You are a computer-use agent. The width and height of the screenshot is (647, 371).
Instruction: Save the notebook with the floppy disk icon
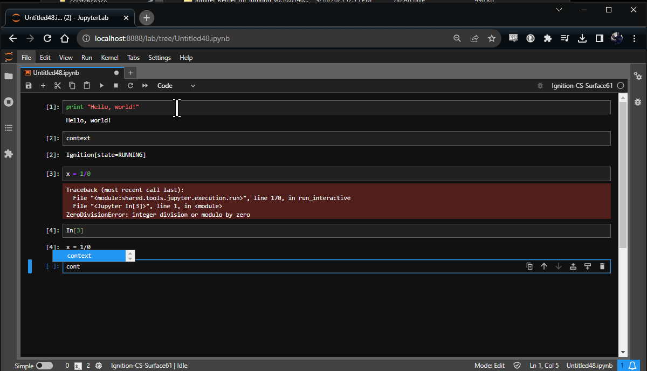pos(29,86)
